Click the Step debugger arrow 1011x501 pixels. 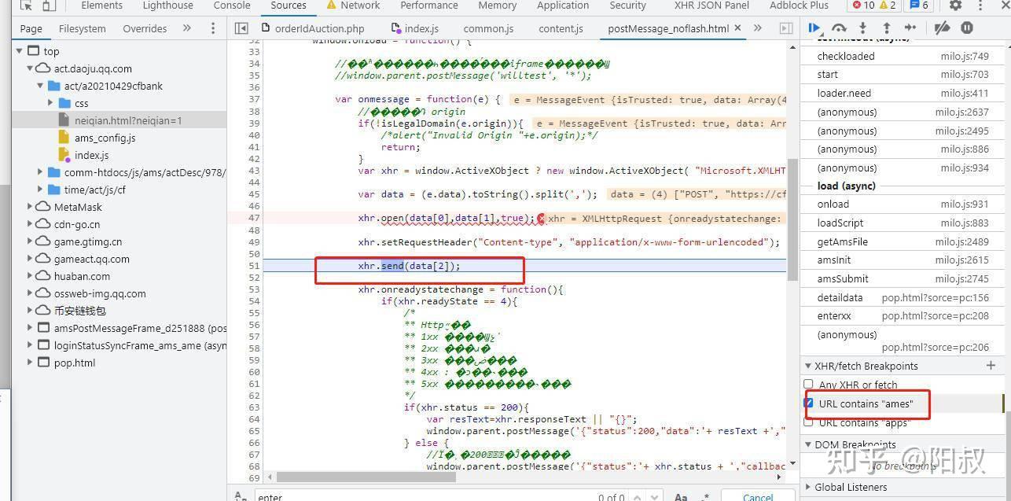(910, 28)
